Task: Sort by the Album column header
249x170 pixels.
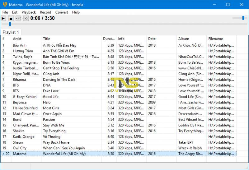Action: click(x=191, y=39)
